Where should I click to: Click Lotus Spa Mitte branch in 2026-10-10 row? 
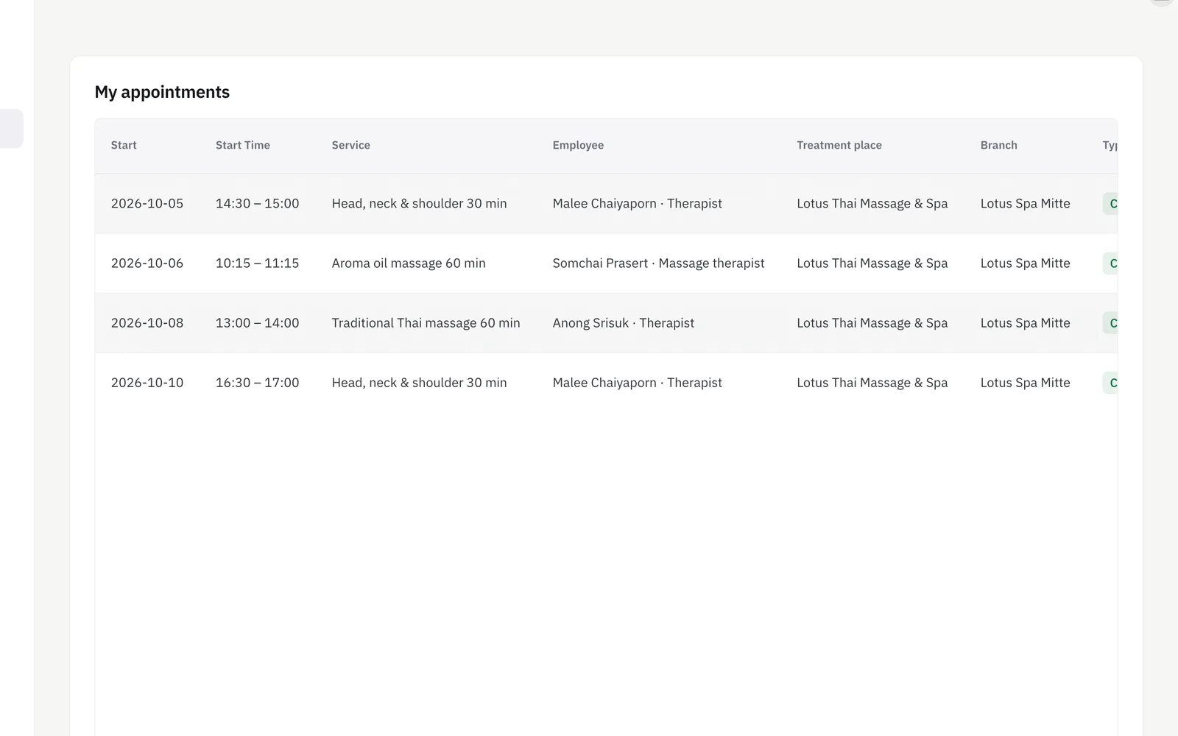pos(1026,382)
